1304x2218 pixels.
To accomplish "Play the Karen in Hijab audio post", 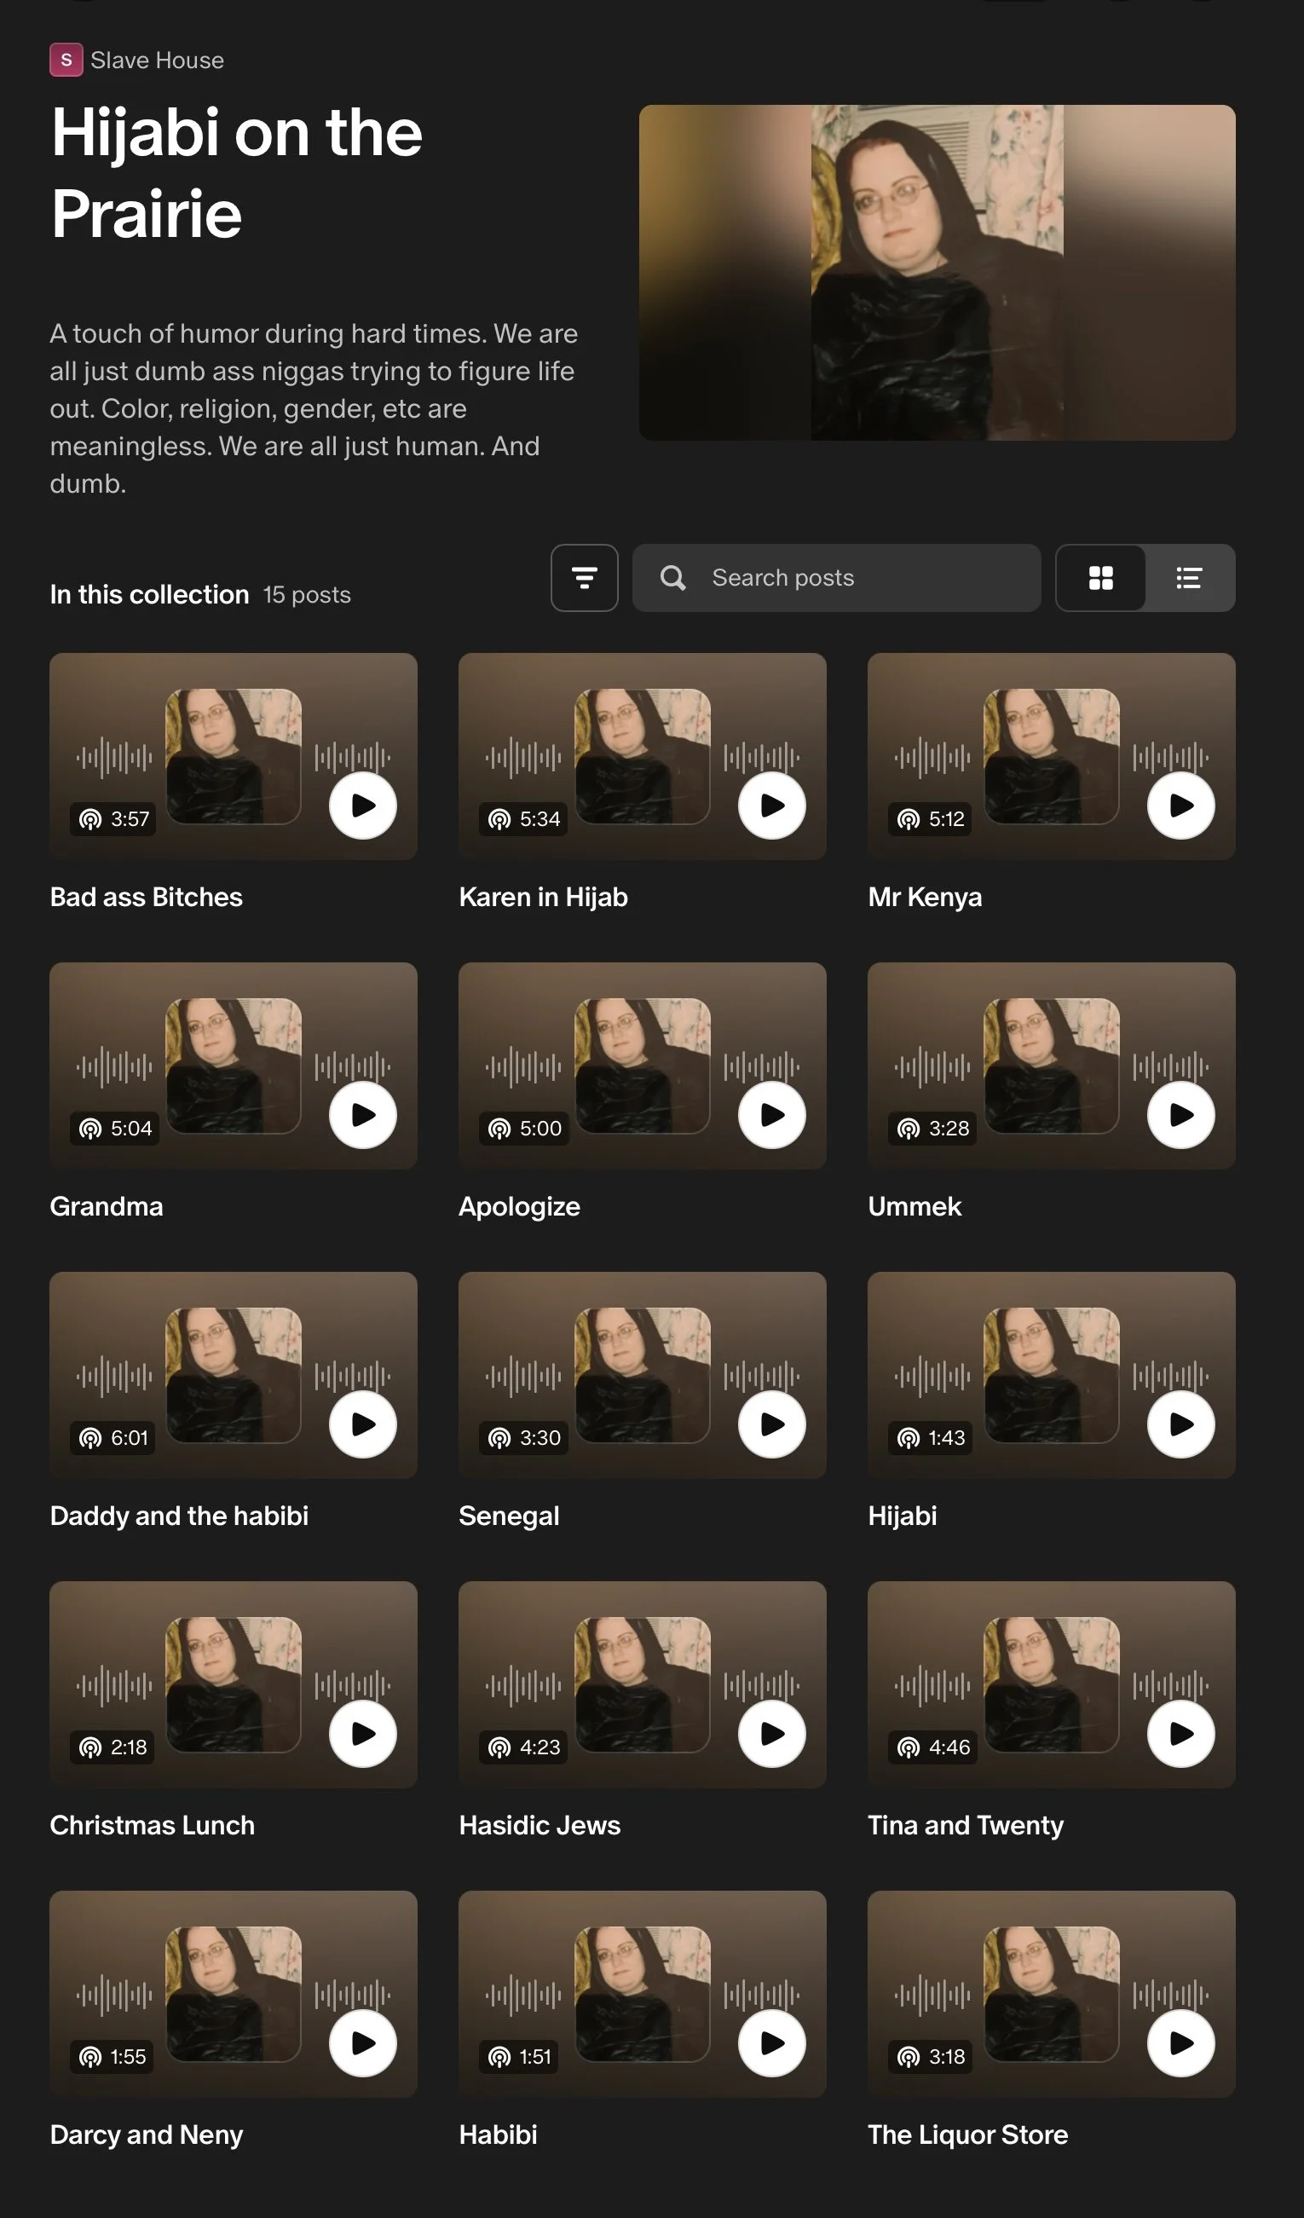I will pos(771,806).
